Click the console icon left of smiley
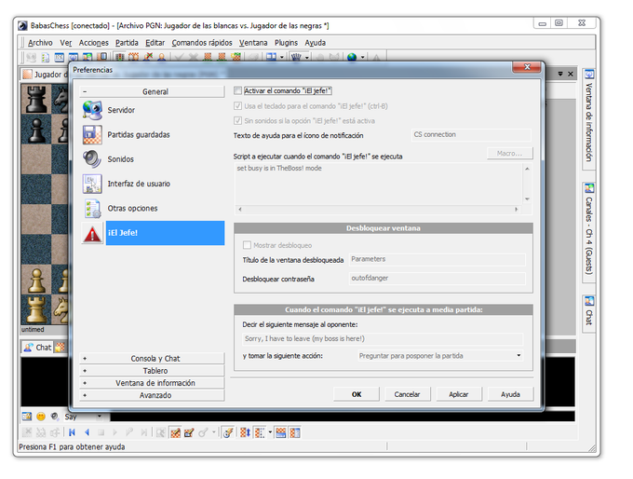 point(27,417)
